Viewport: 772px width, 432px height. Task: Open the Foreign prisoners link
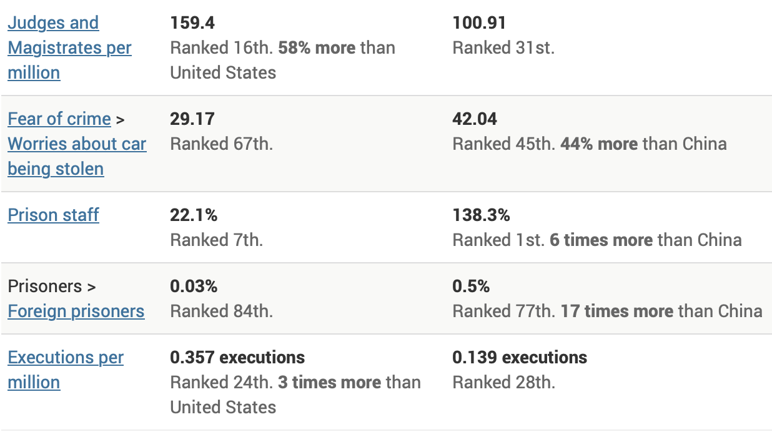[x=76, y=311]
